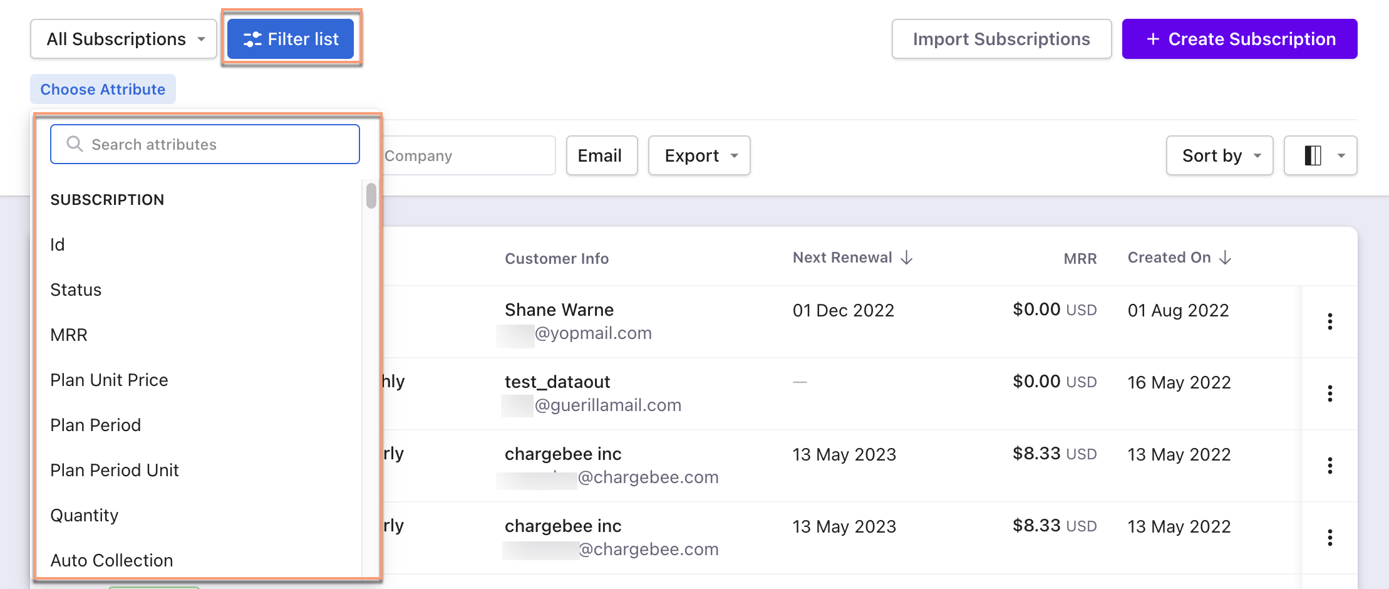Click Import Subscriptions button
The height and width of the screenshot is (589, 1389).
(x=1001, y=39)
